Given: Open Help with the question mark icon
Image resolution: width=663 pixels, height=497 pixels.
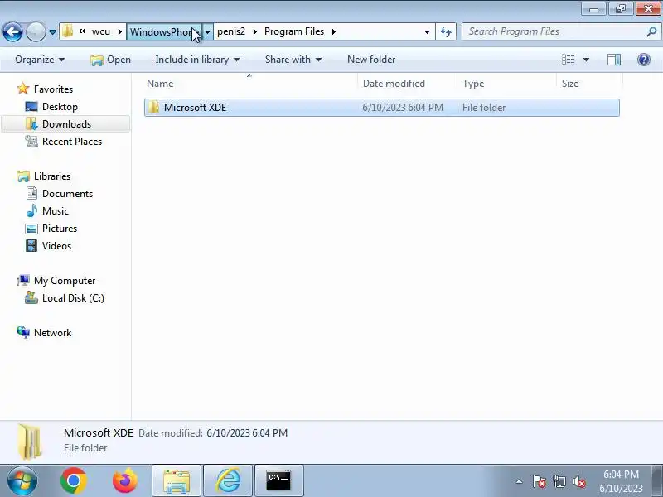Looking at the screenshot, I should (644, 60).
